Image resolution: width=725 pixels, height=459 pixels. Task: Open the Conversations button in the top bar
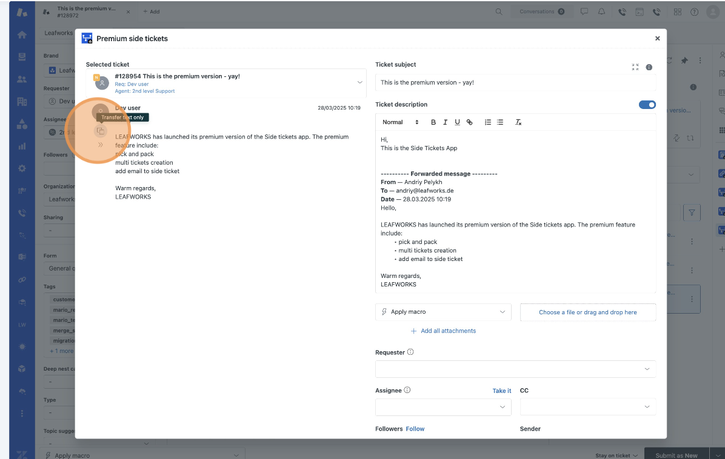click(x=542, y=12)
